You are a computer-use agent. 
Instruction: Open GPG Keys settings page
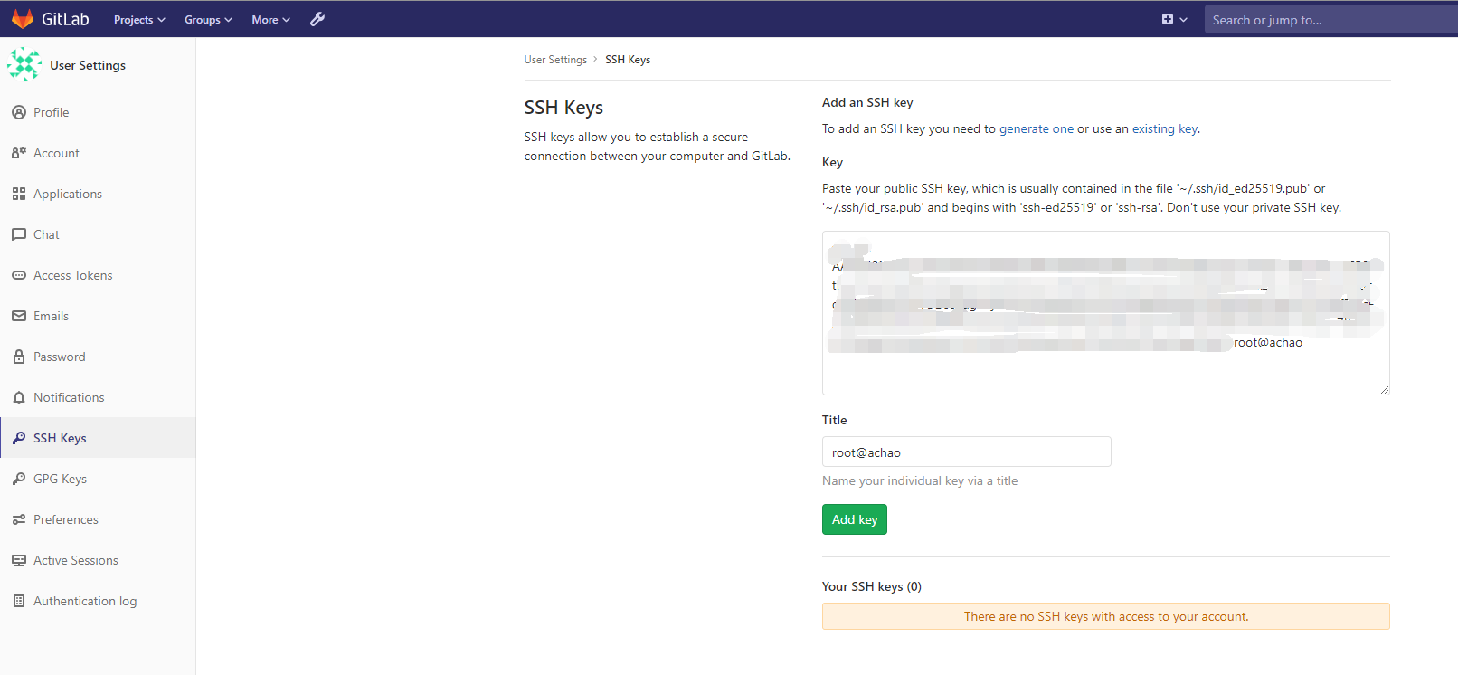pyautogui.click(x=60, y=479)
